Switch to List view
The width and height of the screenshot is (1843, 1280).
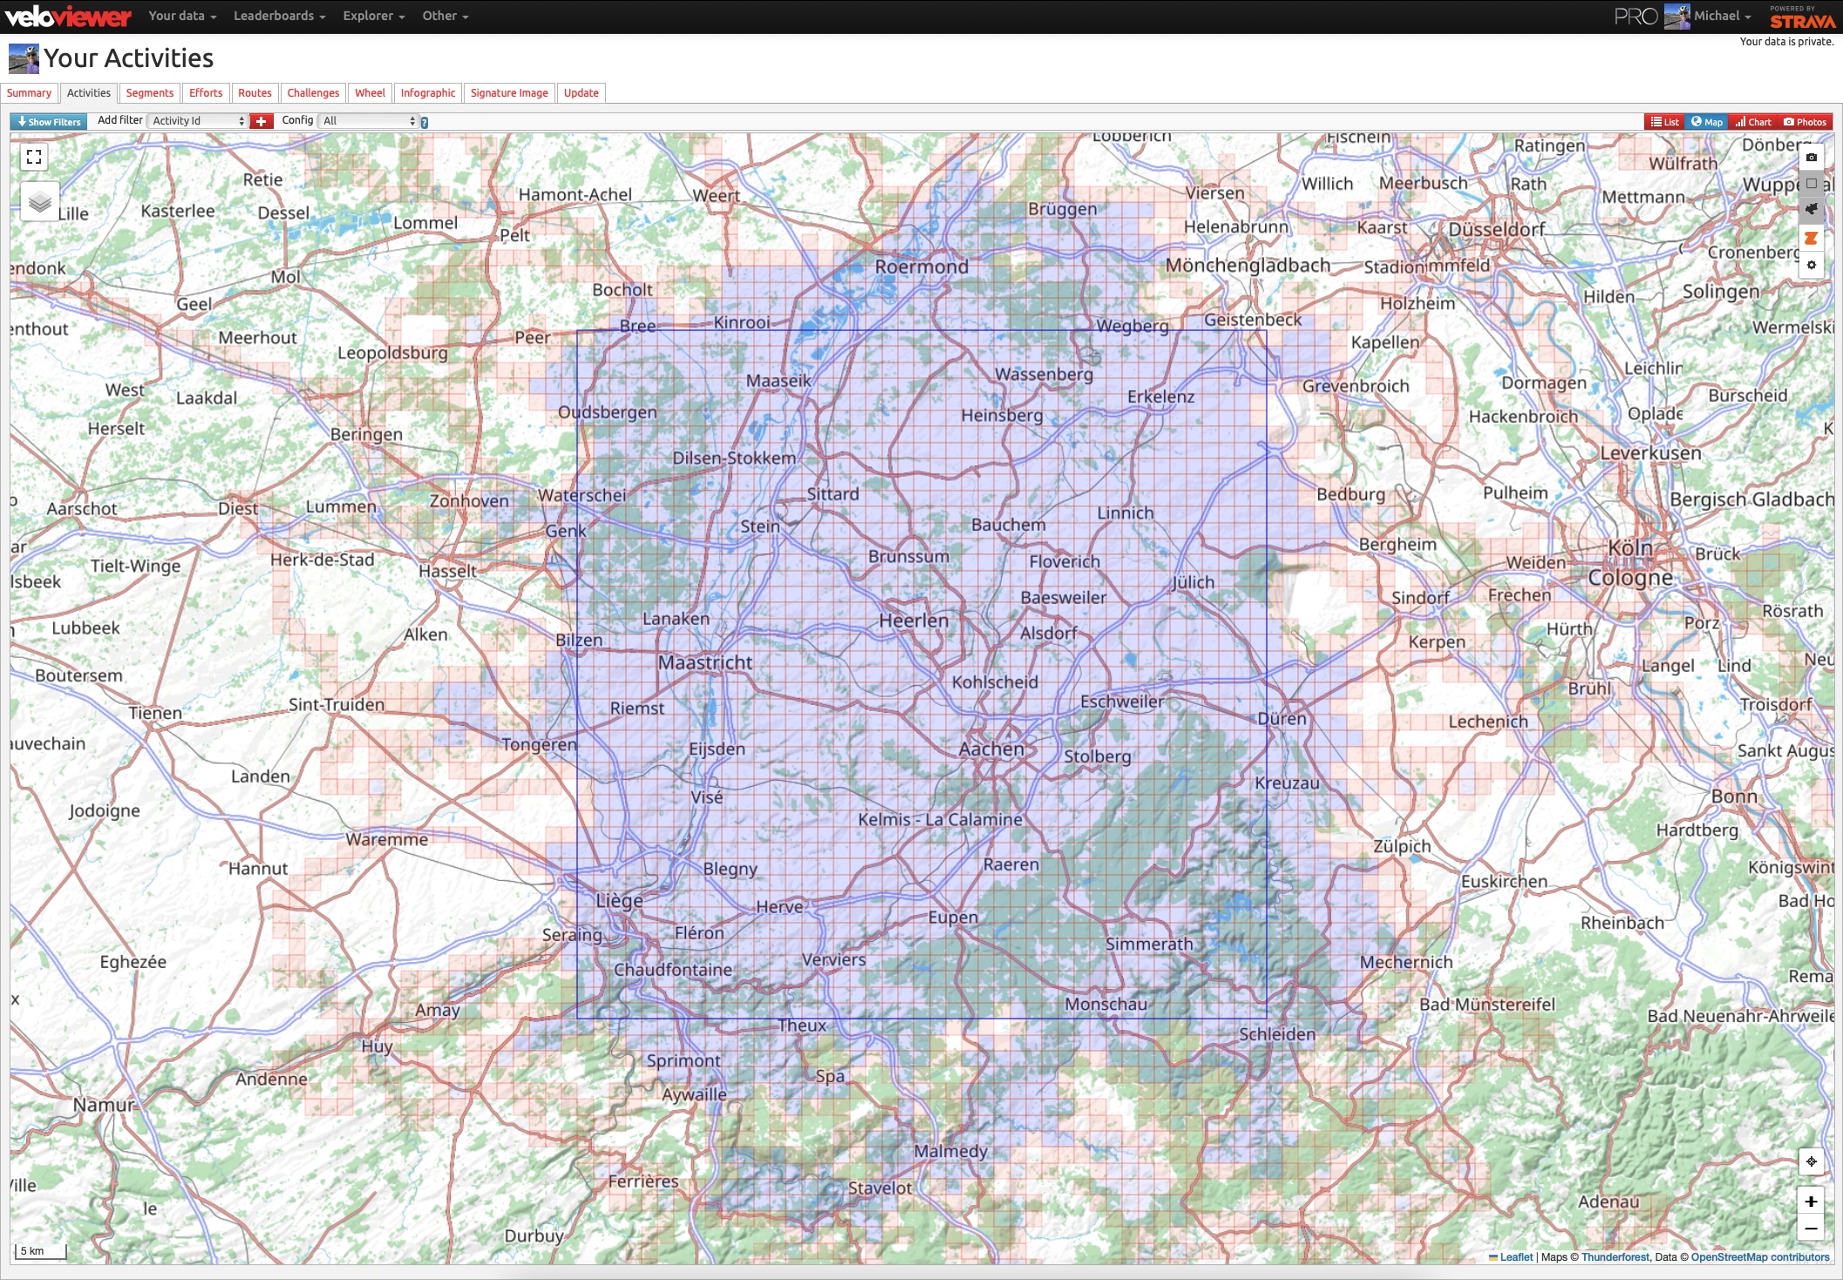pyautogui.click(x=1664, y=122)
